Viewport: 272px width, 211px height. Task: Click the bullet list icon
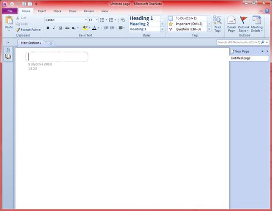pyautogui.click(x=102, y=20)
